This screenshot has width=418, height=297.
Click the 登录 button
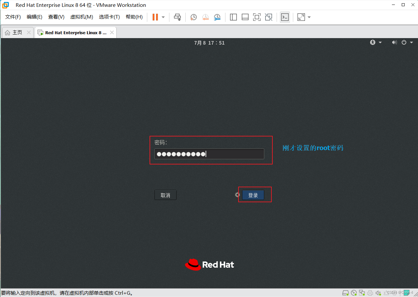click(x=253, y=195)
